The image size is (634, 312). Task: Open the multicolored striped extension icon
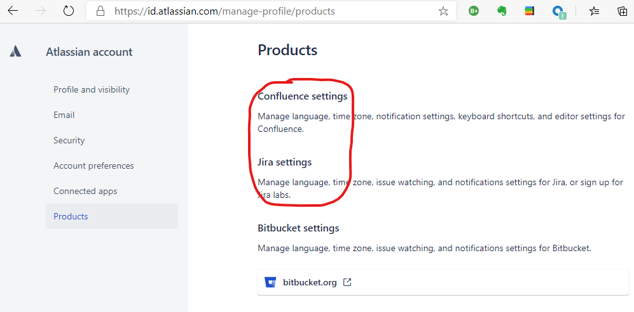(529, 11)
